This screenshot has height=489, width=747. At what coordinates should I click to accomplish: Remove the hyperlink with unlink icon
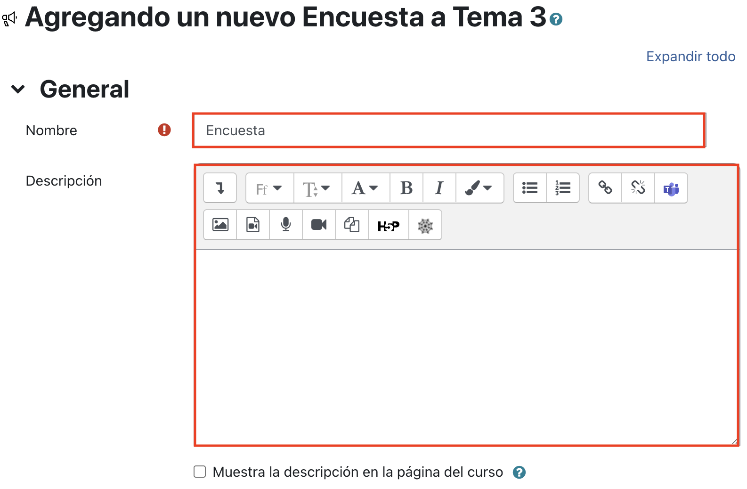(x=638, y=188)
